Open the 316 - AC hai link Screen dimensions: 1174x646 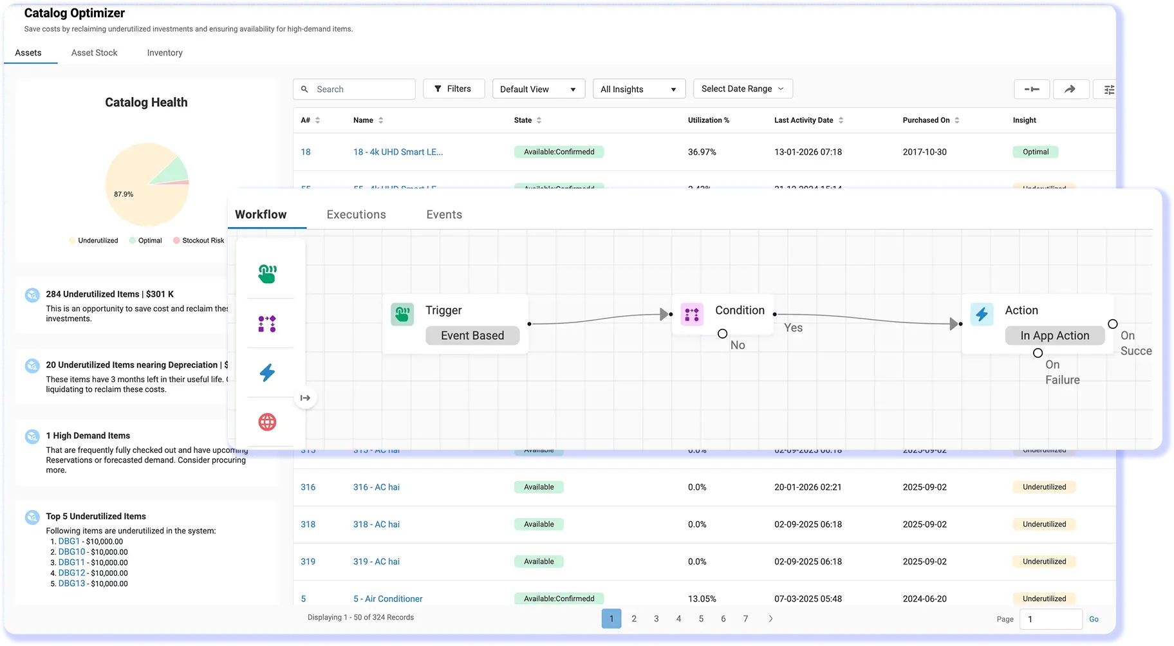(x=377, y=487)
